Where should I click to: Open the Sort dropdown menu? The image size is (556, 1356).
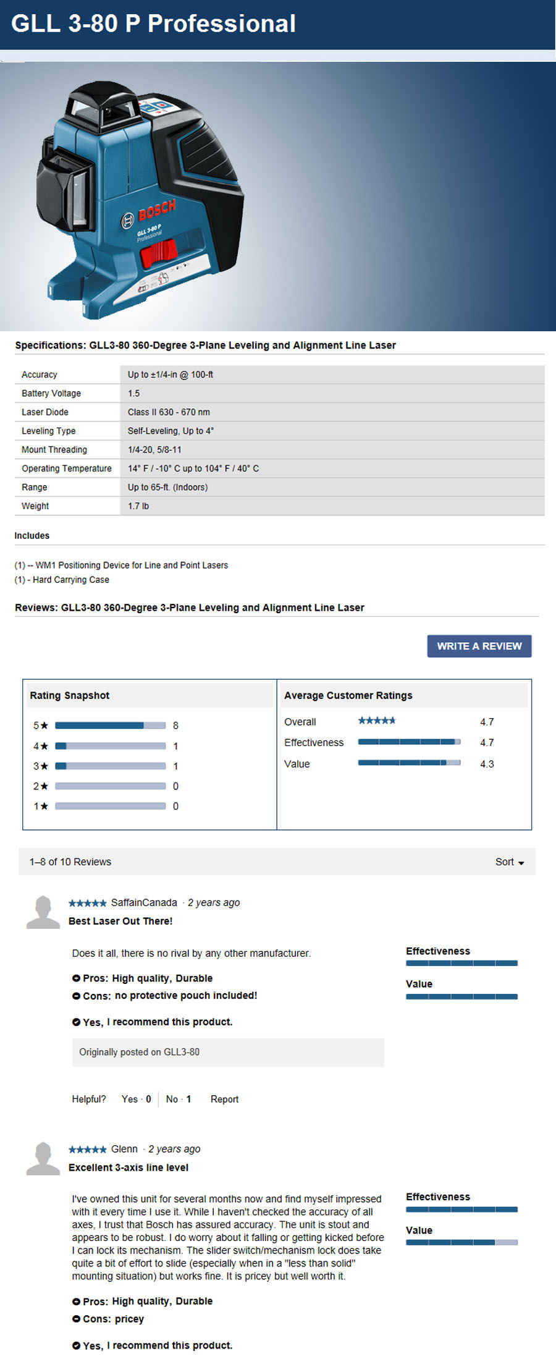coord(509,862)
